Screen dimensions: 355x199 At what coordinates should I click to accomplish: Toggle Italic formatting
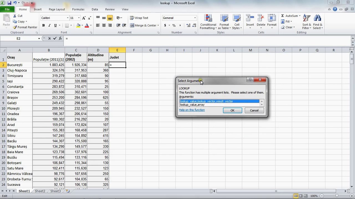pyautogui.click(x=49, y=25)
